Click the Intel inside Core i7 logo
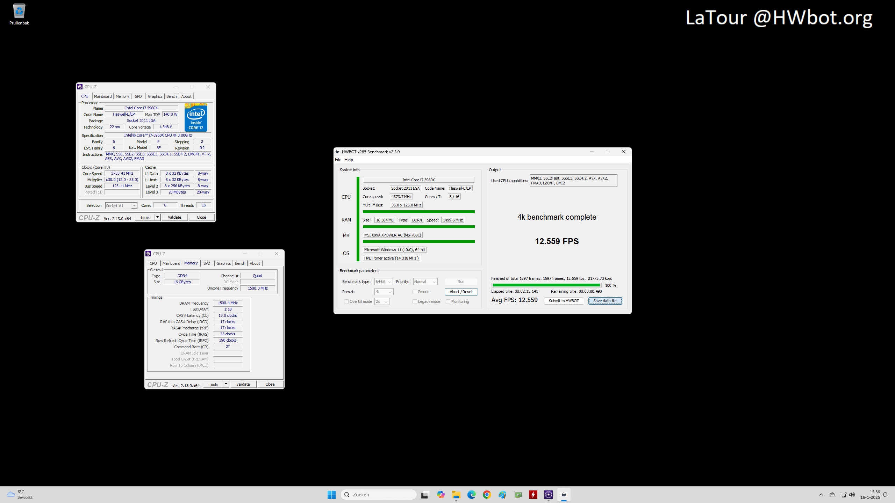This screenshot has width=895, height=503. point(196,117)
